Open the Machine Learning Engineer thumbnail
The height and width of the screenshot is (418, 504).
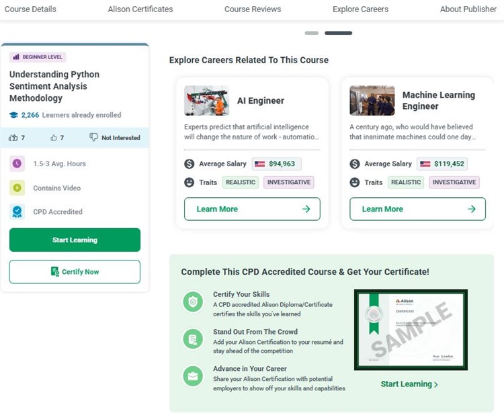[x=372, y=100]
